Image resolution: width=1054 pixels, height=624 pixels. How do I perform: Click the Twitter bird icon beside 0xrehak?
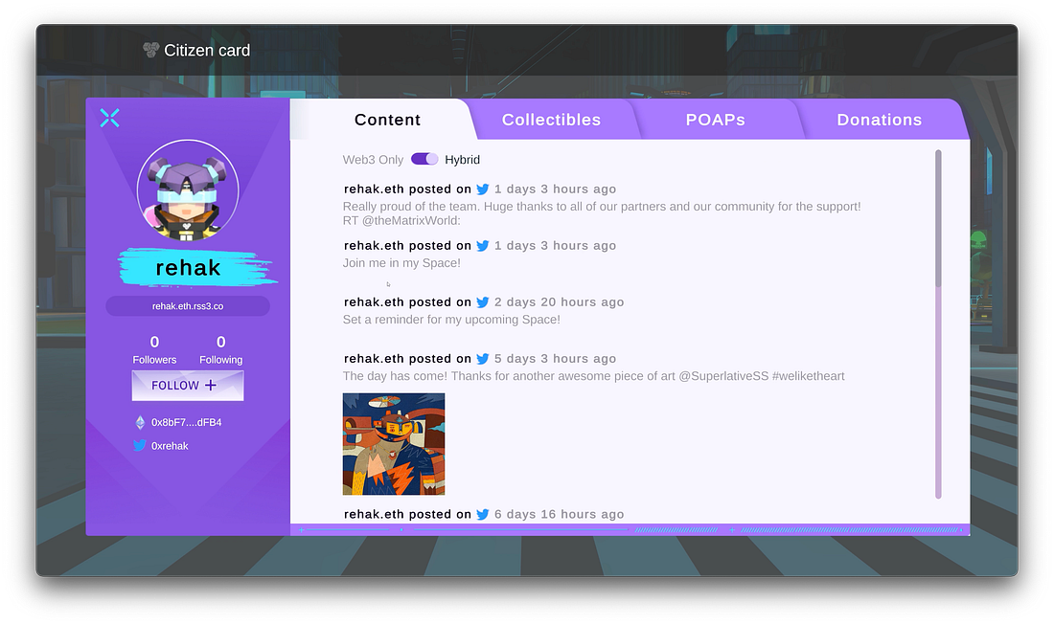[x=140, y=446]
